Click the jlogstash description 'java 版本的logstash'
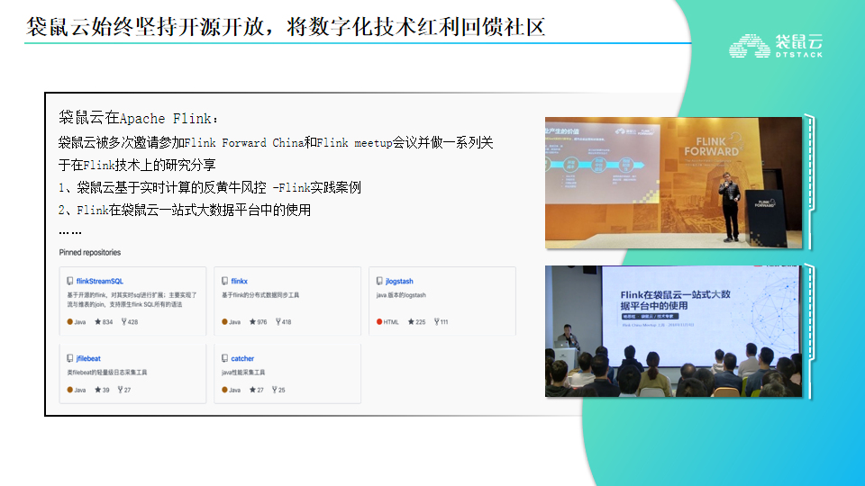Screen dimensions: 865x486 click(x=401, y=295)
